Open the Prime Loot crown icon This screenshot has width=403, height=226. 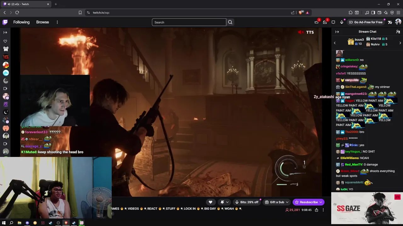(x=316, y=22)
